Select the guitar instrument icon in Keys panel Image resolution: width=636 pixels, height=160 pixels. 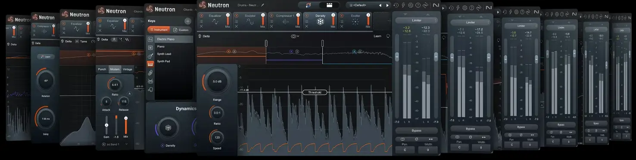(x=150, y=56)
